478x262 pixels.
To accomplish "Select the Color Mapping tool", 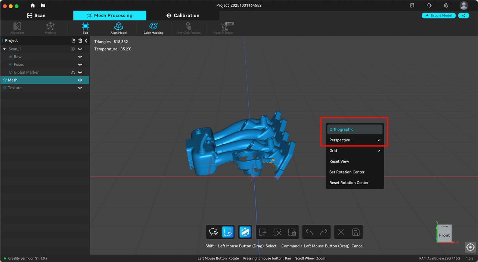I will pyautogui.click(x=153, y=28).
